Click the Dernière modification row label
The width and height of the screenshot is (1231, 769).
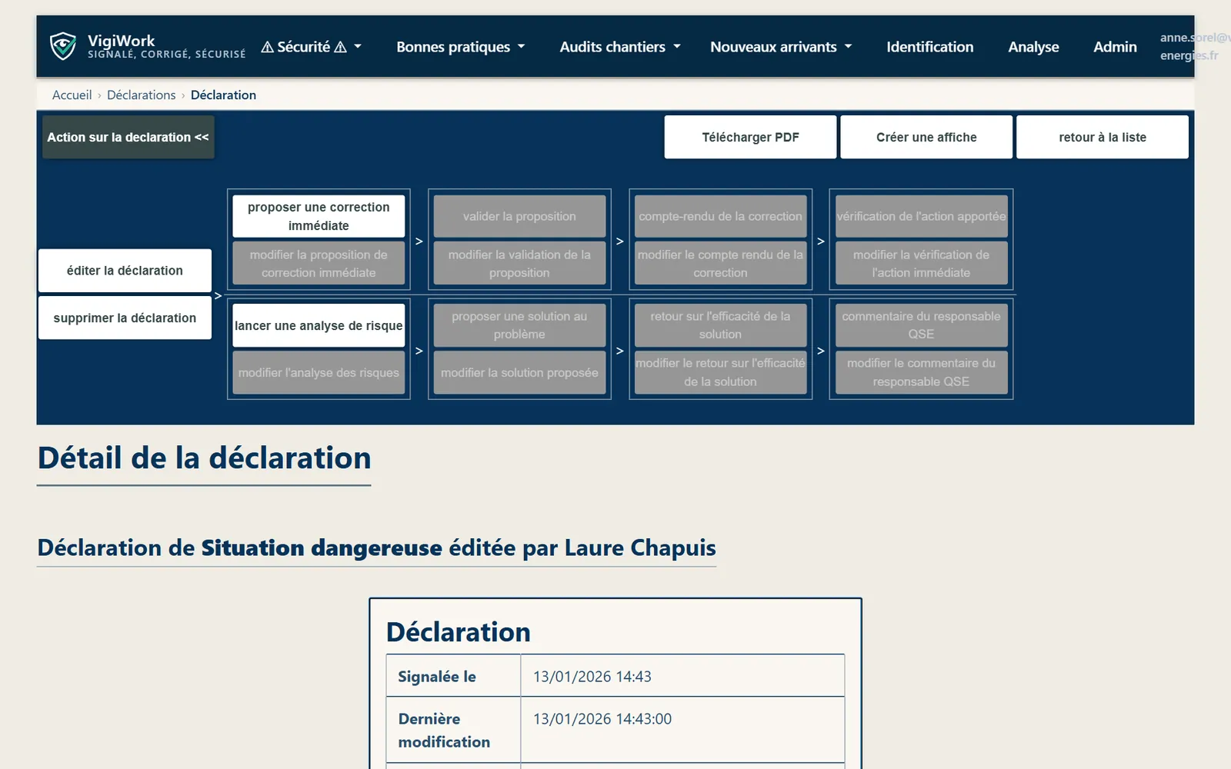444,731
